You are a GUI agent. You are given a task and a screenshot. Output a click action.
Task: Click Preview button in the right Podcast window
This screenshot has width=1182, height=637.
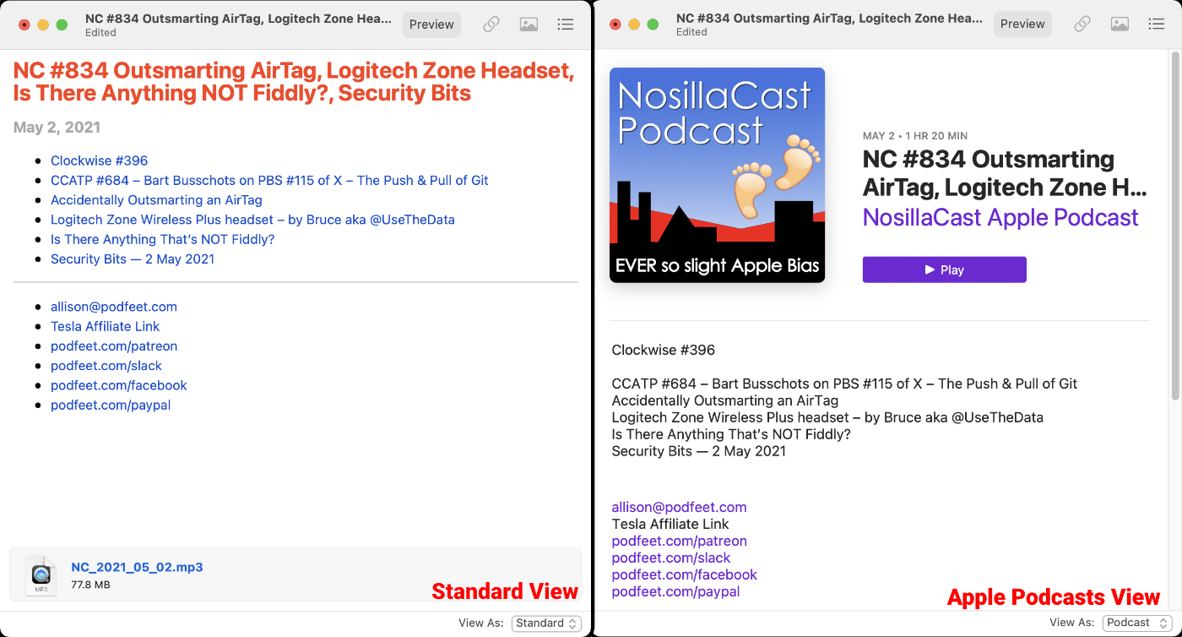coord(1022,24)
